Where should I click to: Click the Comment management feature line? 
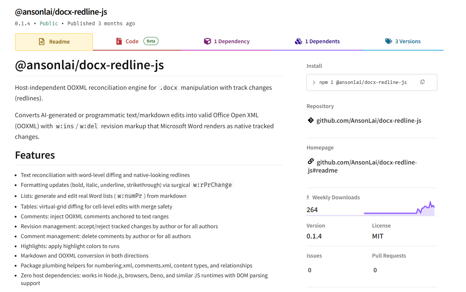coord(106,236)
